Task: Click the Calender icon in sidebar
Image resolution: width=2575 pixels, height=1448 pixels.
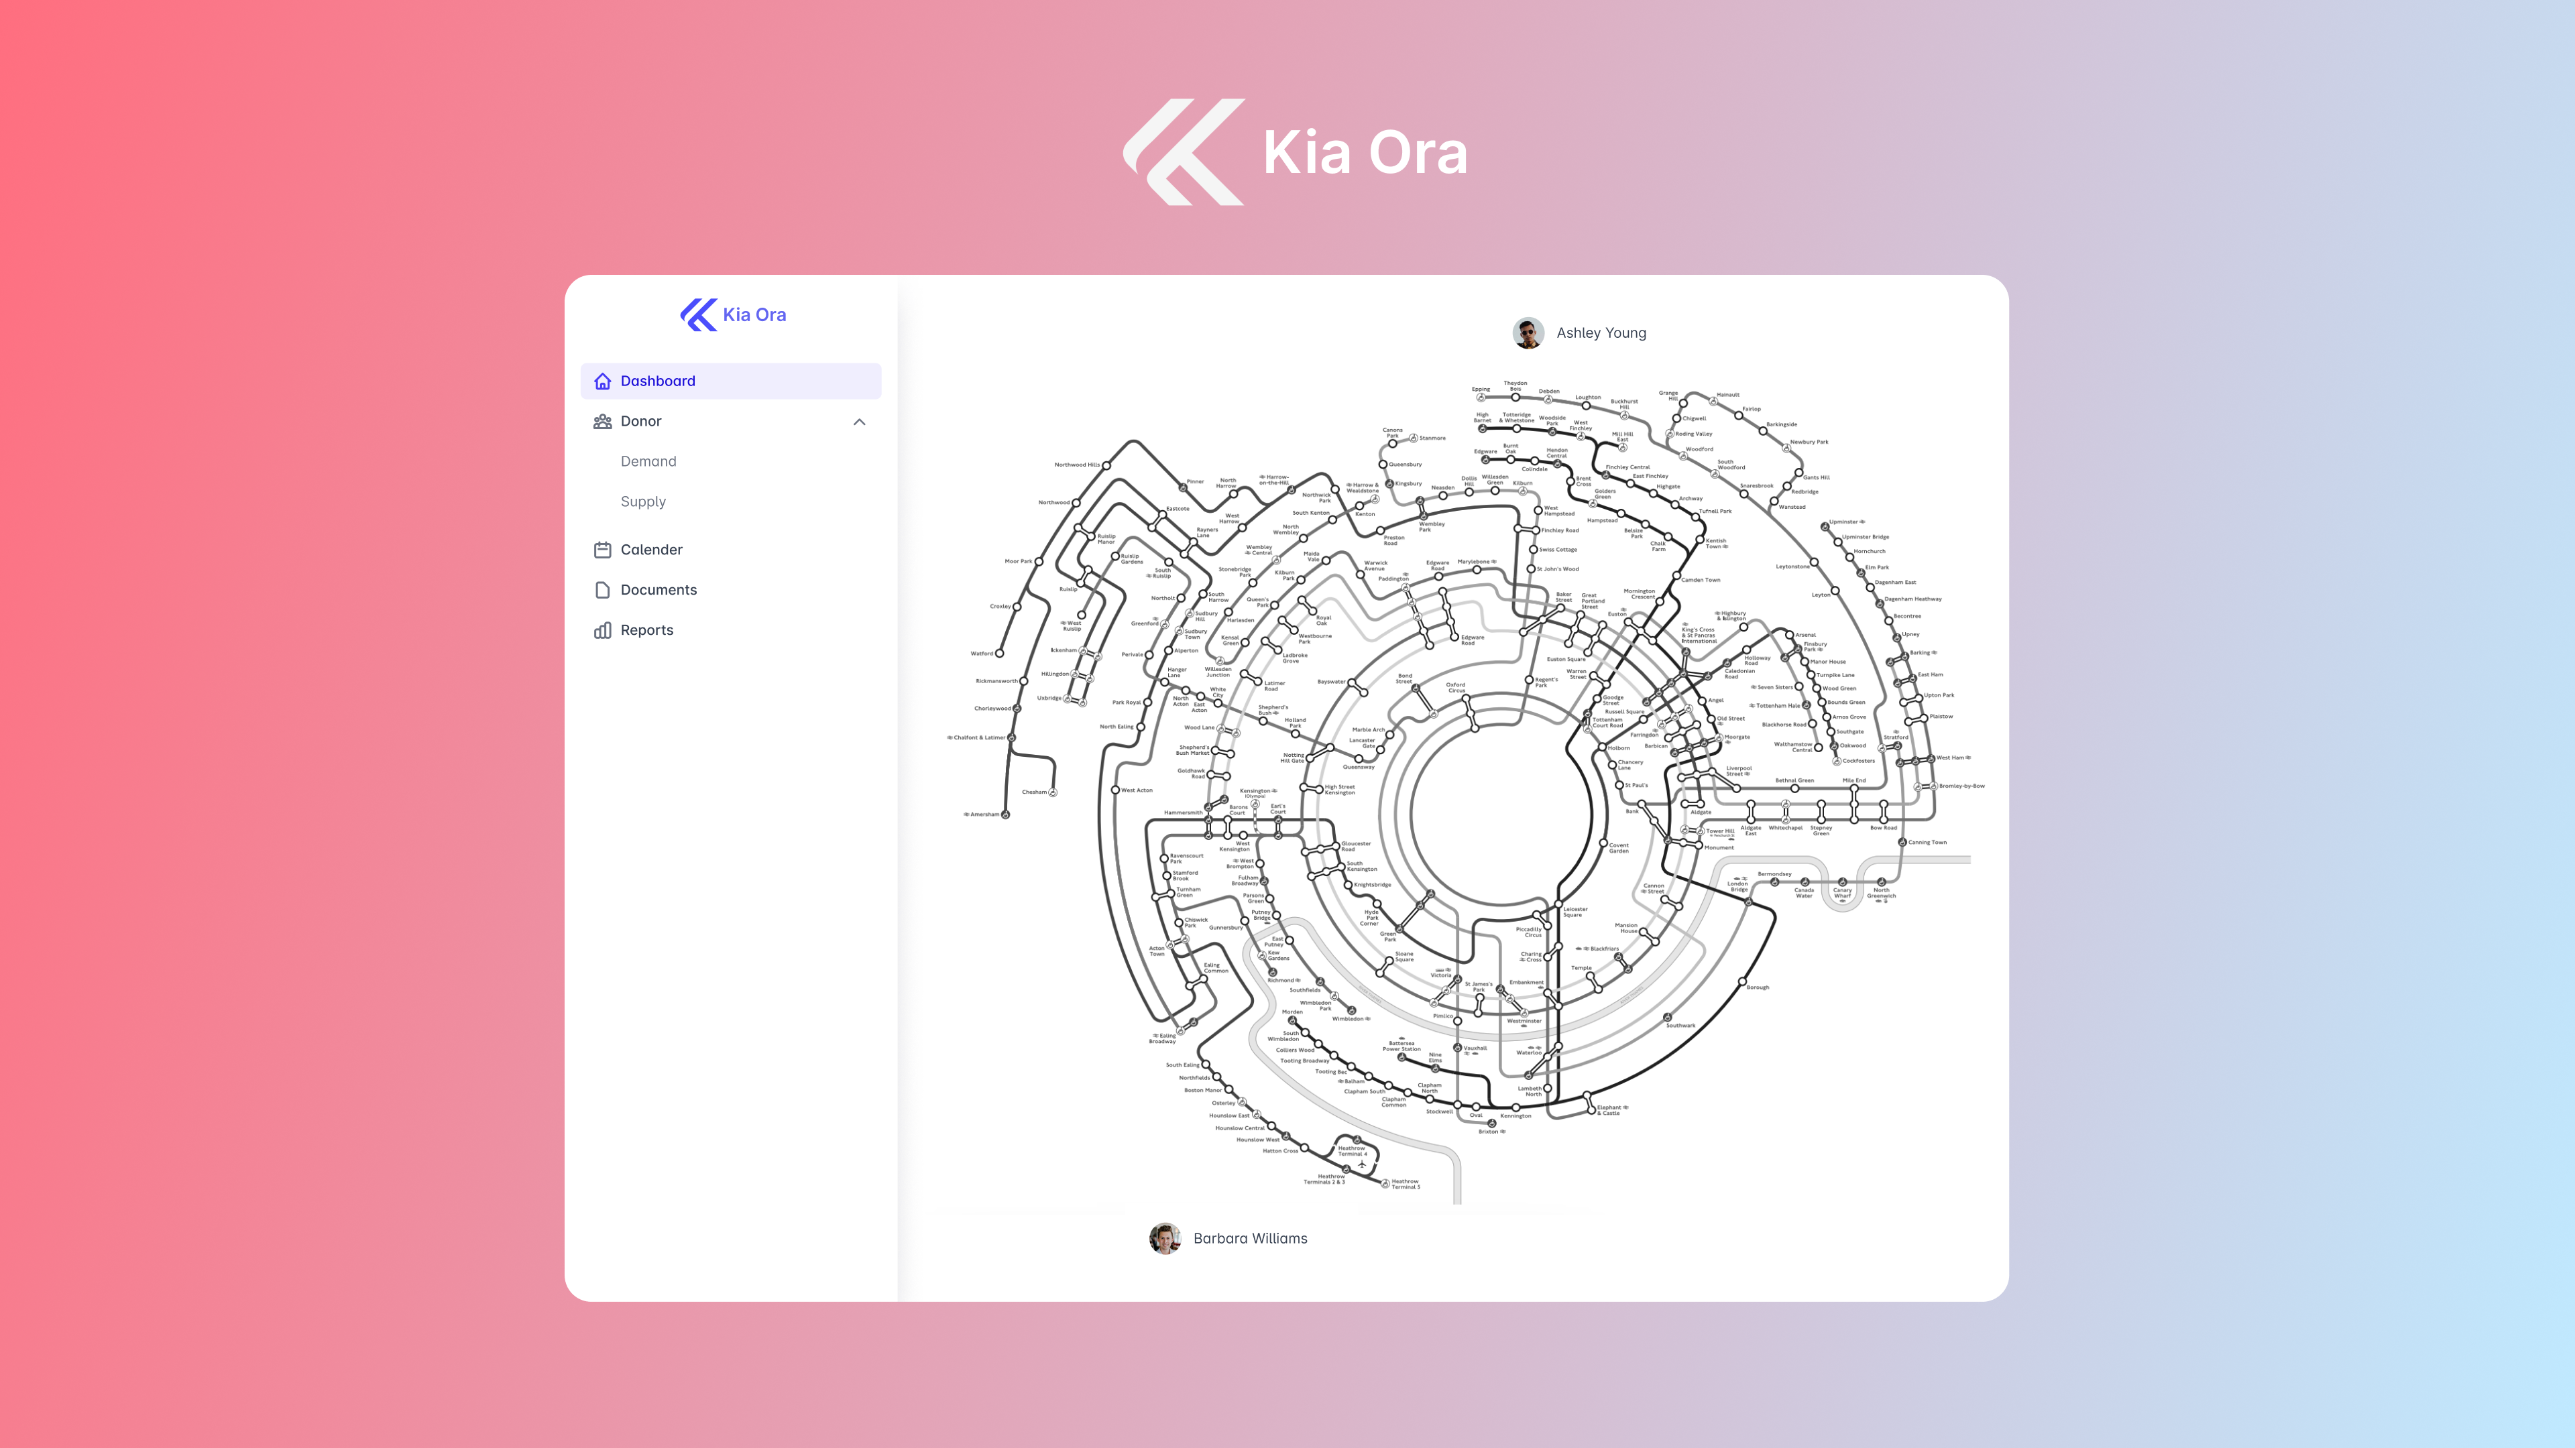Action: click(x=602, y=550)
